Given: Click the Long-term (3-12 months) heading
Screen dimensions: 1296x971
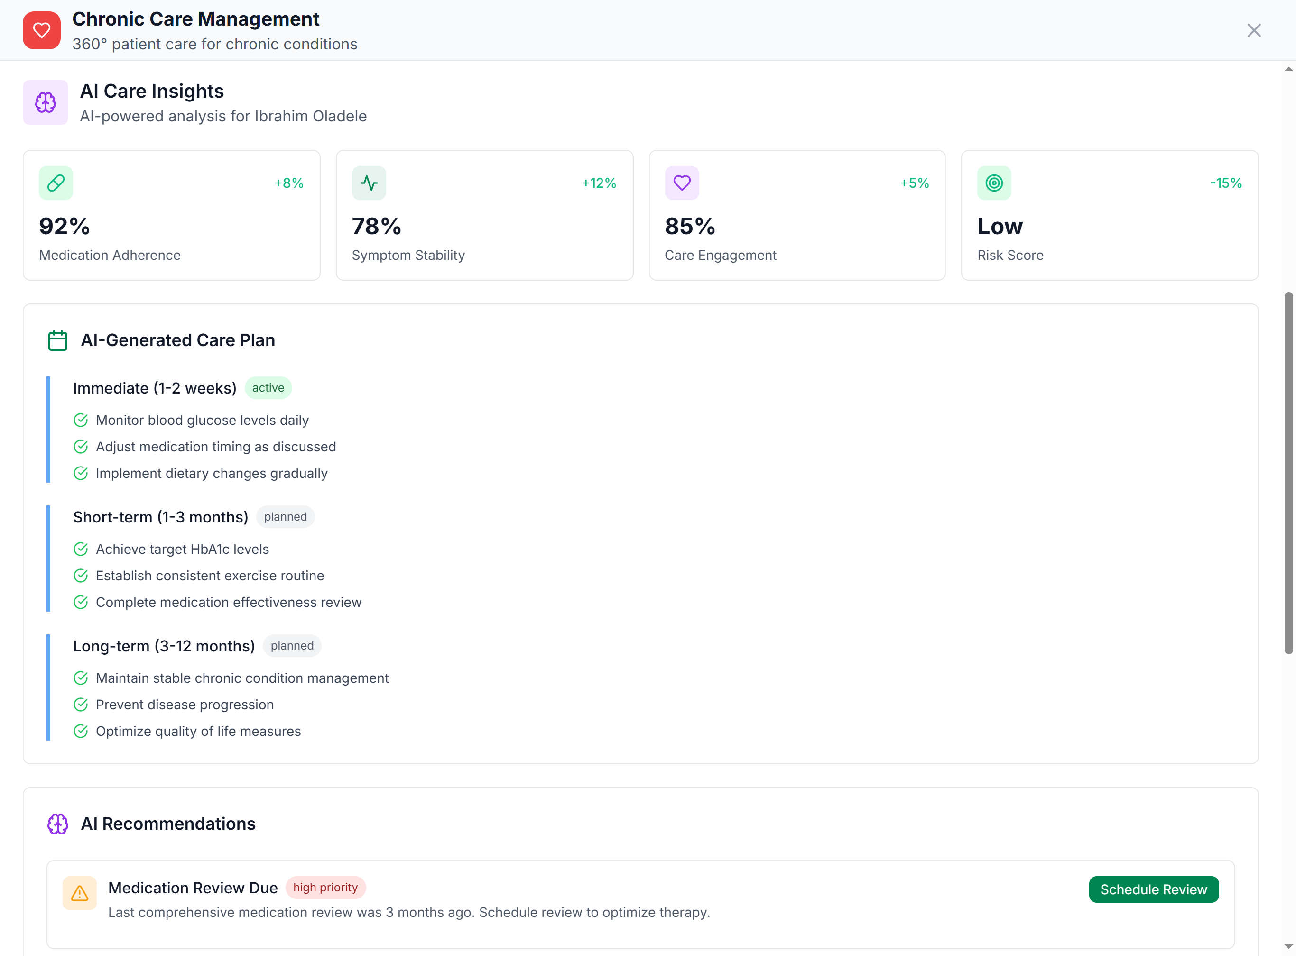Looking at the screenshot, I should coord(164,646).
